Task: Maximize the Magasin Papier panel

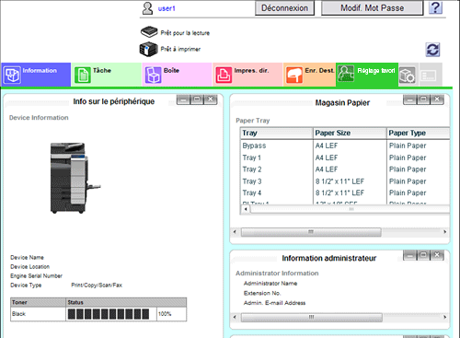Action: click(x=424, y=99)
